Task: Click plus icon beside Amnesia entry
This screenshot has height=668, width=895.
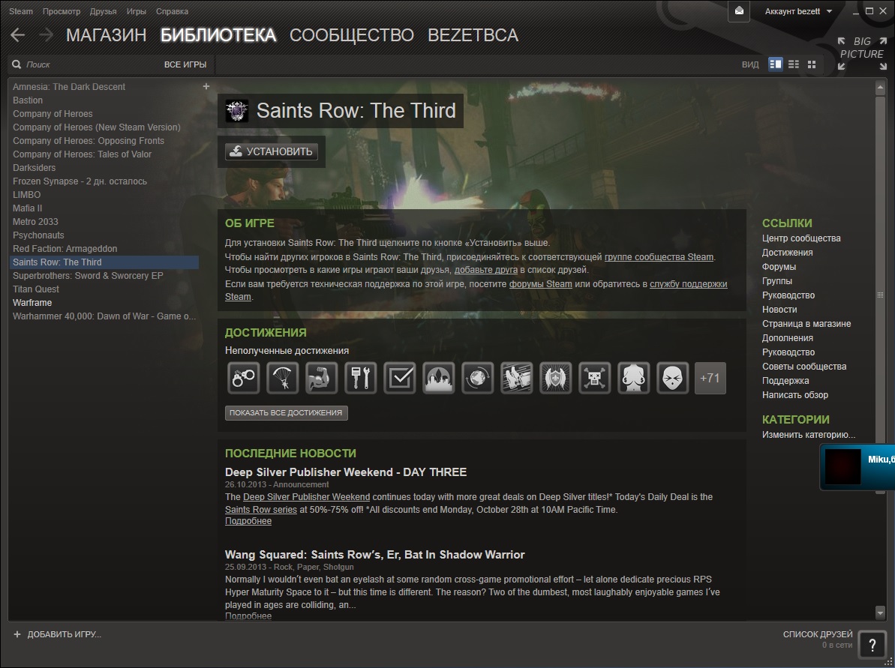Action: coord(206,86)
